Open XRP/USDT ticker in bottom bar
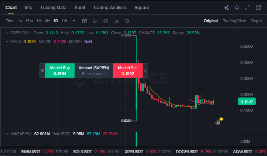 point(148,152)
